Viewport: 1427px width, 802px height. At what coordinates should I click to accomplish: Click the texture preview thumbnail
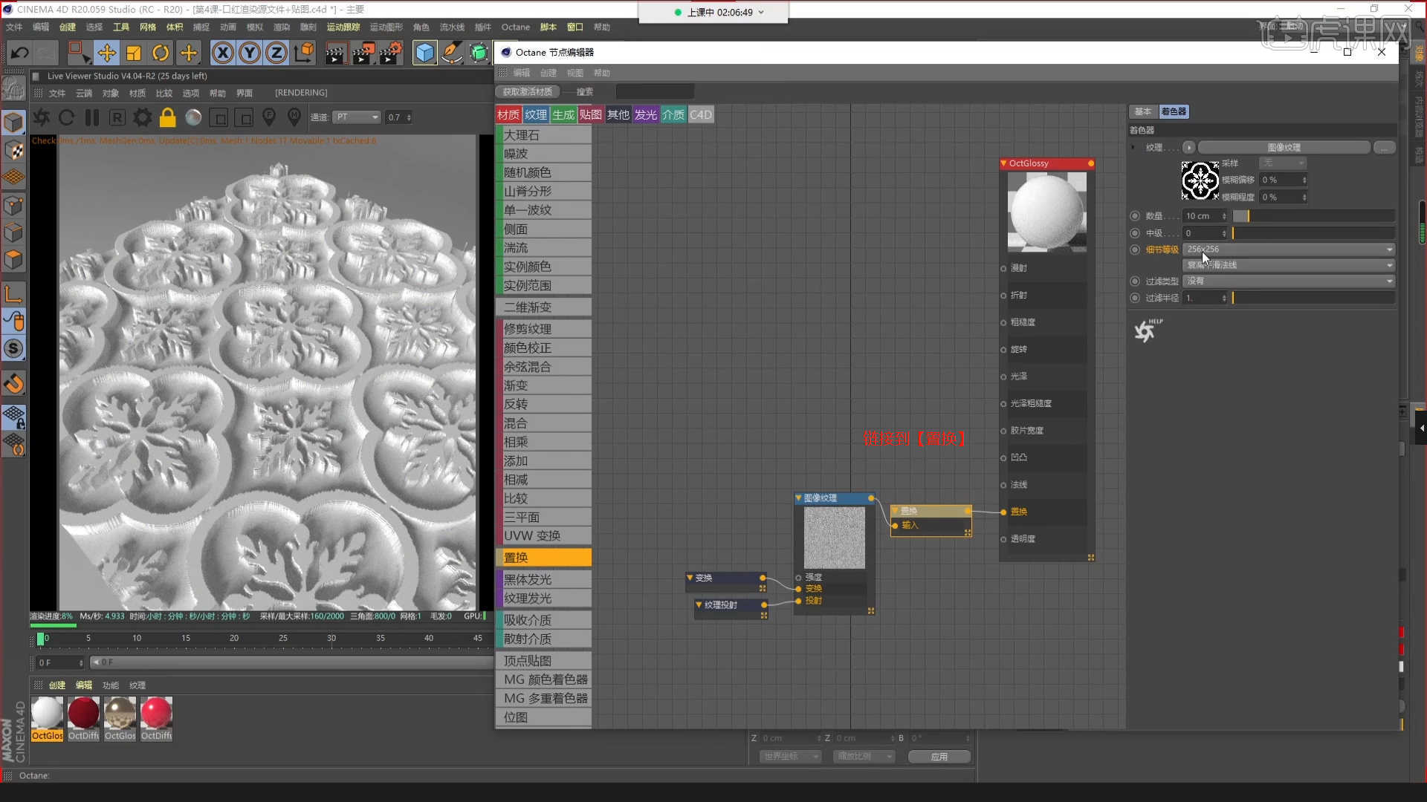1200,180
